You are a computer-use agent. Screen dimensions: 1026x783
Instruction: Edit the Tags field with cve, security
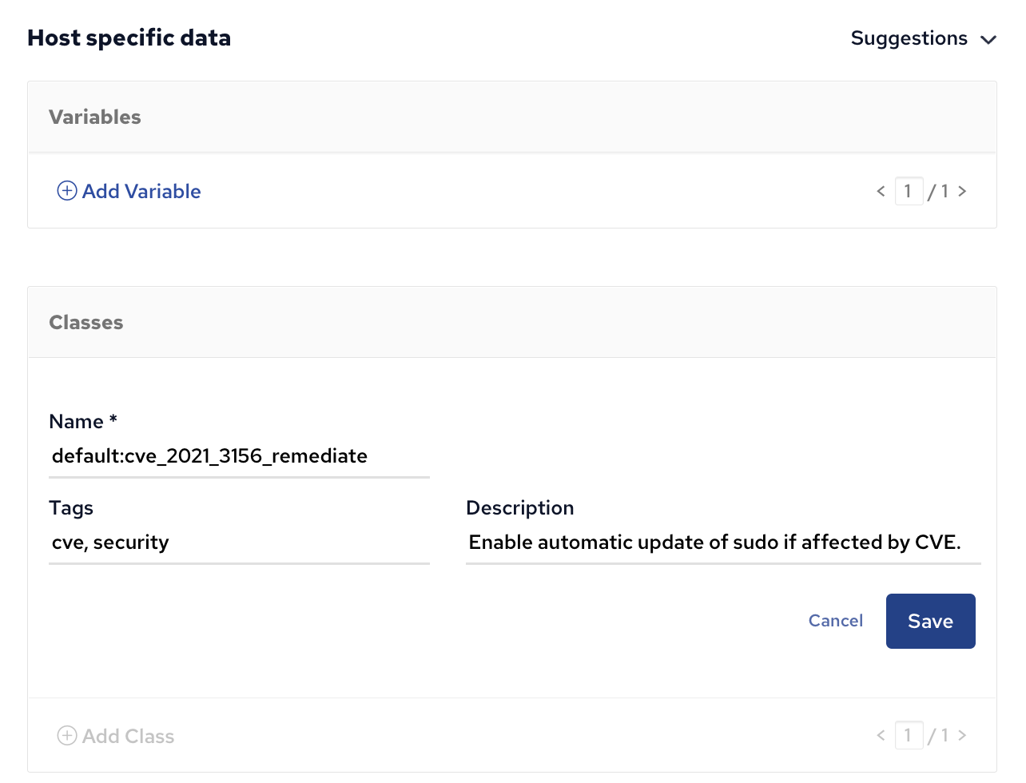[239, 543]
